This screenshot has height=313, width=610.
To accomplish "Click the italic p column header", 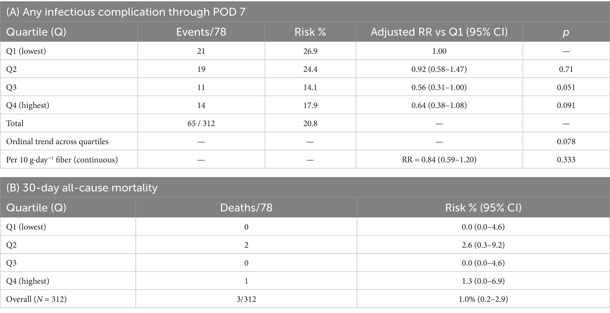I will pos(566,32).
